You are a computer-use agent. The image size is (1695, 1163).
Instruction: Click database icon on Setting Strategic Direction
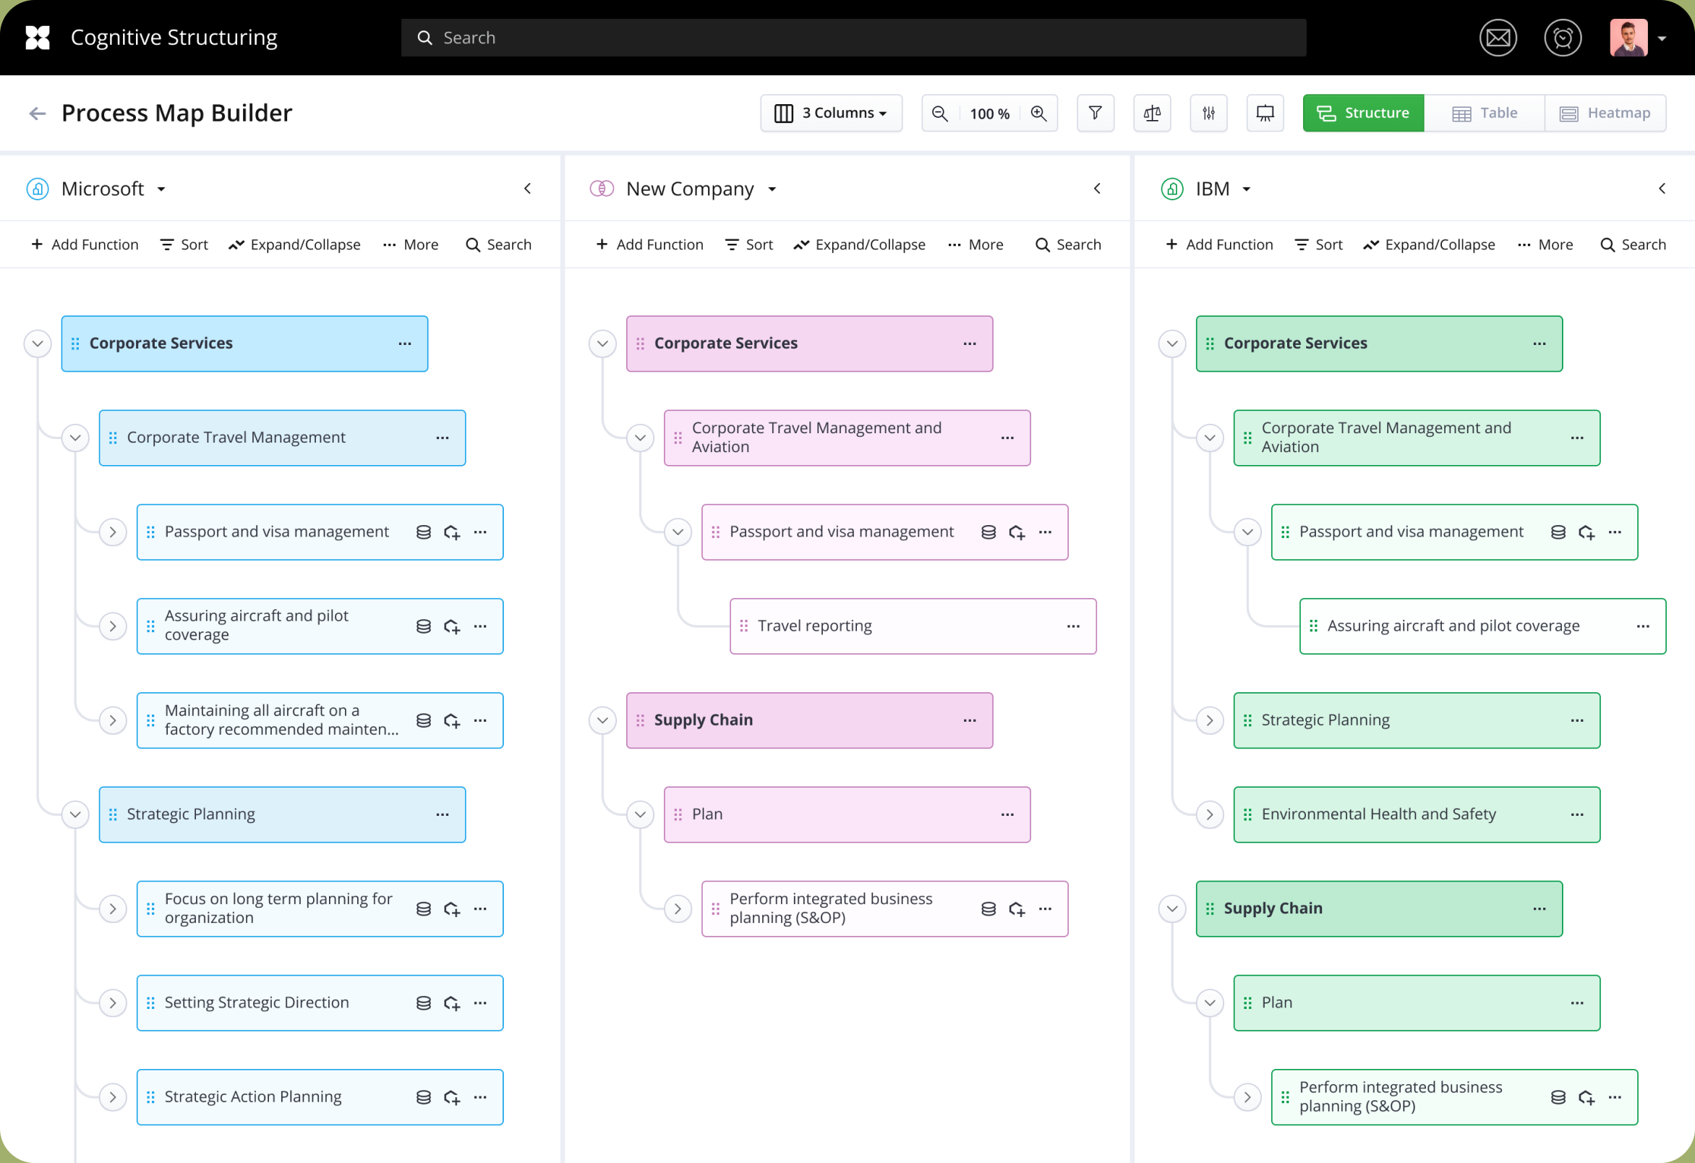click(423, 1003)
